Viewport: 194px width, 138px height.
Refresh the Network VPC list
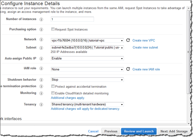128,40
